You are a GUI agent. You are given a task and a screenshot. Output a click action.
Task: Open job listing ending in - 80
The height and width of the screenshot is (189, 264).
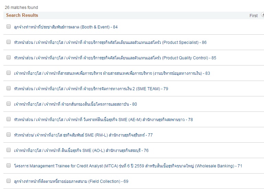coord(76,104)
